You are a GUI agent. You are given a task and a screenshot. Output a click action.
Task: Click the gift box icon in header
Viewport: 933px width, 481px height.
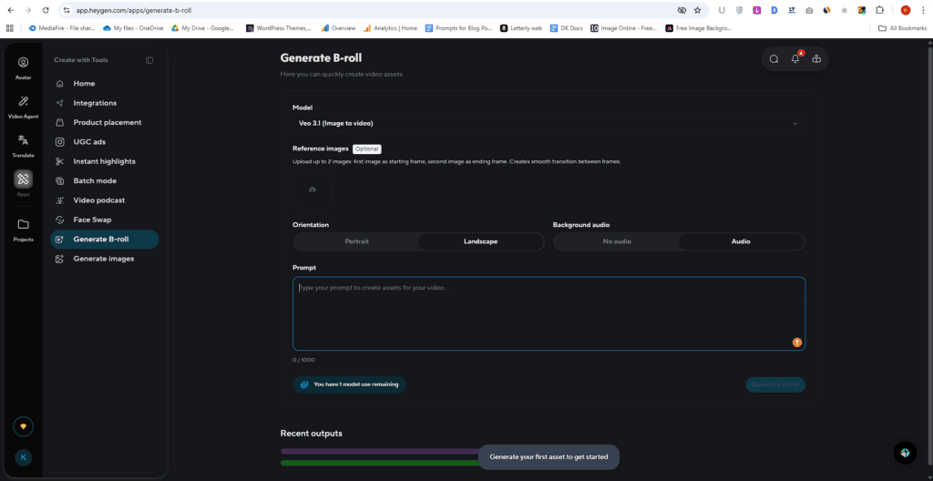(816, 59)
